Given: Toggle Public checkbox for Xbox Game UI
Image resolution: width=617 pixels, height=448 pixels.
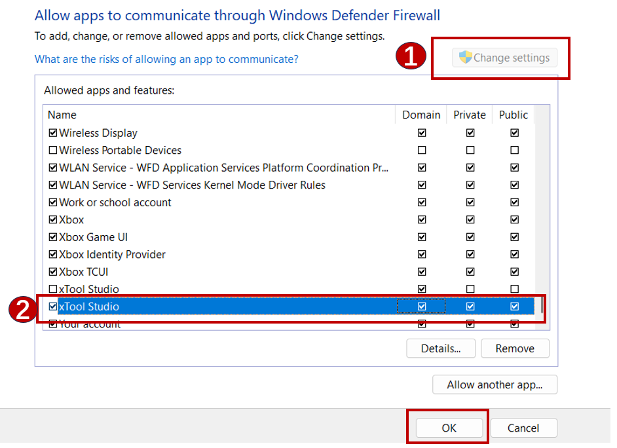Looking at the screenshot, I should pos(514,237).
